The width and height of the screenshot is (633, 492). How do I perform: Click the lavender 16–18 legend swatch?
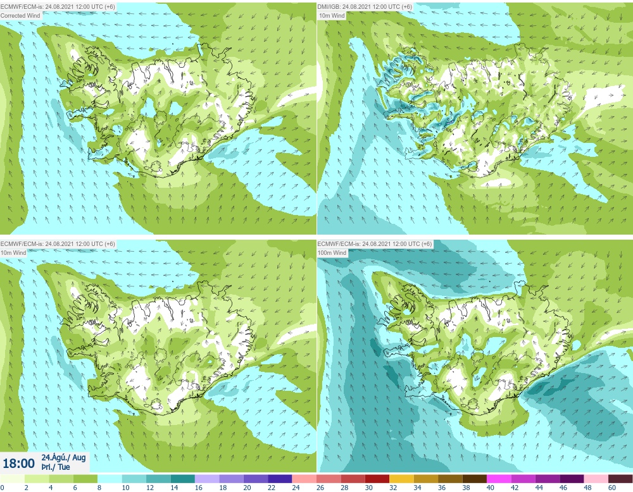[207, 479]
